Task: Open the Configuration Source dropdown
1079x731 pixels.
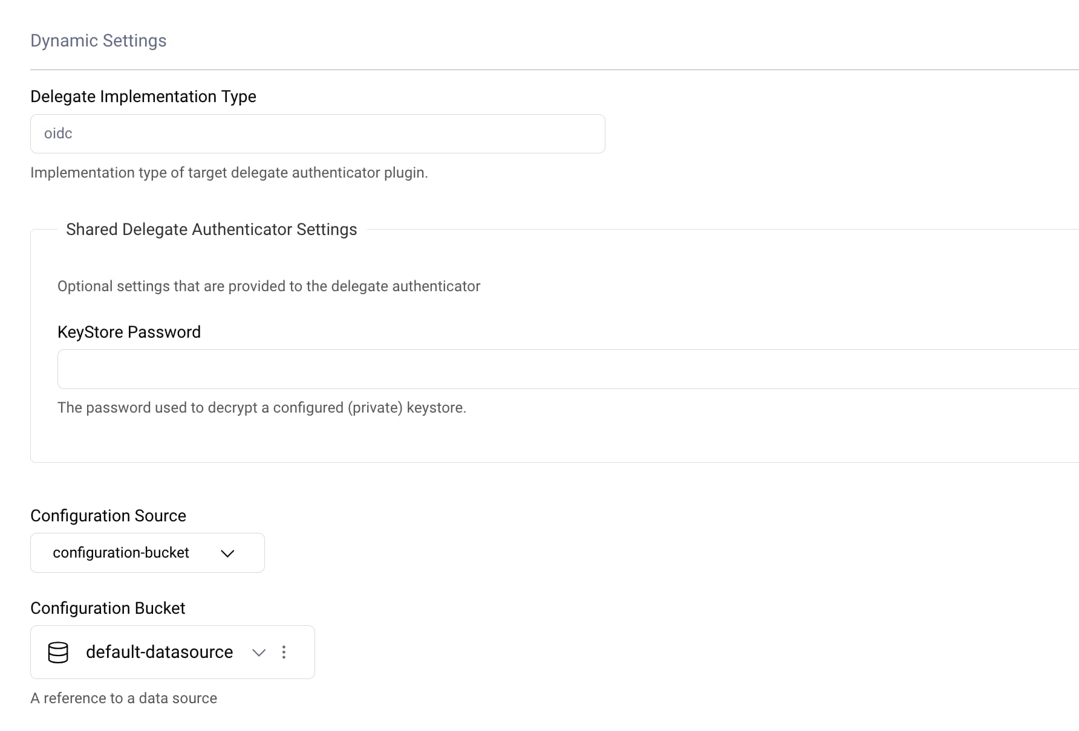Action: [148, 553]
